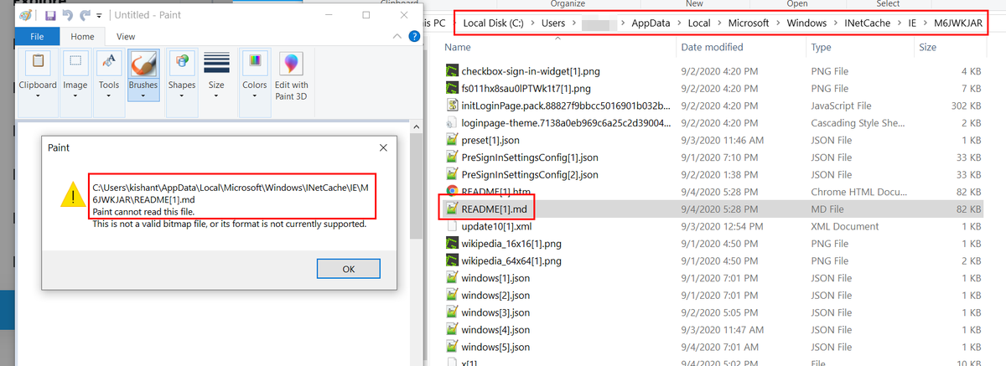Image resolution: width=1006 pixels, height=366 pixels.
Task: Switch to the View tab in Paint
Action: (x=126, y=37)
